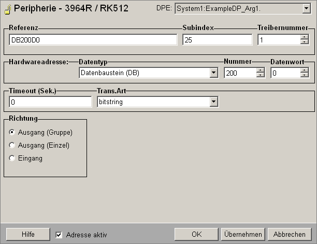Cancel with the Abbrechen button
Screen dimensions: 317x244
click(x=290, y=234)
